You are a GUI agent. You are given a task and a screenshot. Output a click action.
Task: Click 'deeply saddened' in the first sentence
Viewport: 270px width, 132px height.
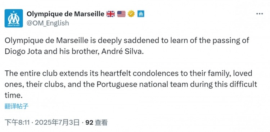point(122,40)
